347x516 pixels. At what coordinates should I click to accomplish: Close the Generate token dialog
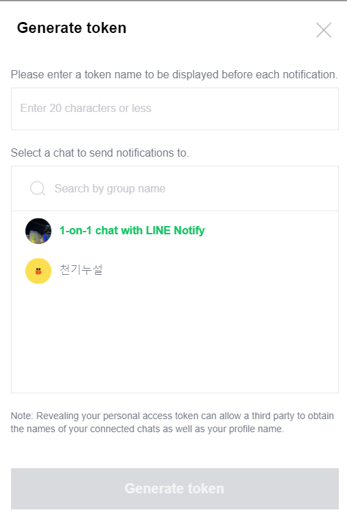tap(324, 30)
